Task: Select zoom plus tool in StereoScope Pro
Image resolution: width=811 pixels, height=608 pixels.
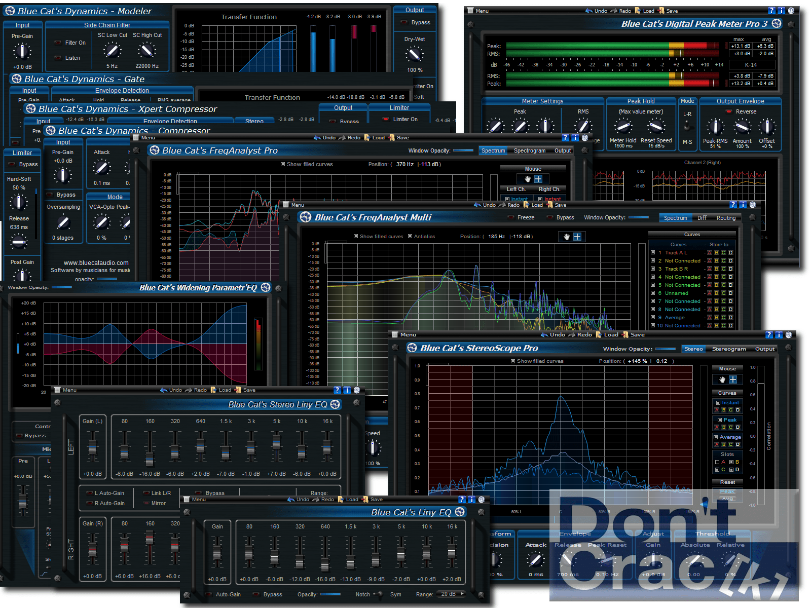Action: [733, 379]
